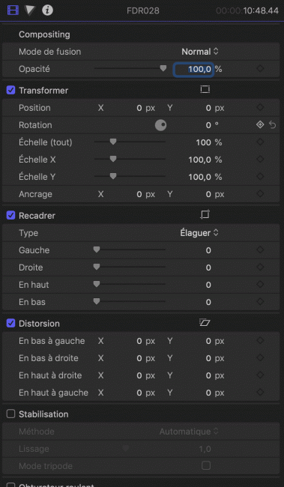284x487 pixels.
Task: Open the Méthode Automatique dropdown
Action: 189,432
